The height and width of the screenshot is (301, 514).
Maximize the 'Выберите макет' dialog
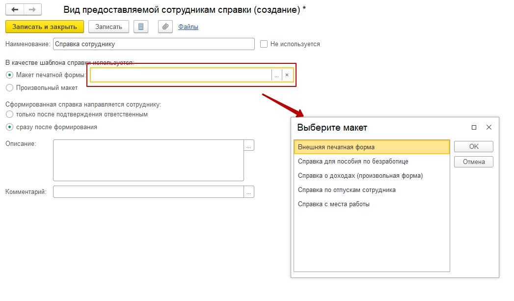[x=474, y=127]
